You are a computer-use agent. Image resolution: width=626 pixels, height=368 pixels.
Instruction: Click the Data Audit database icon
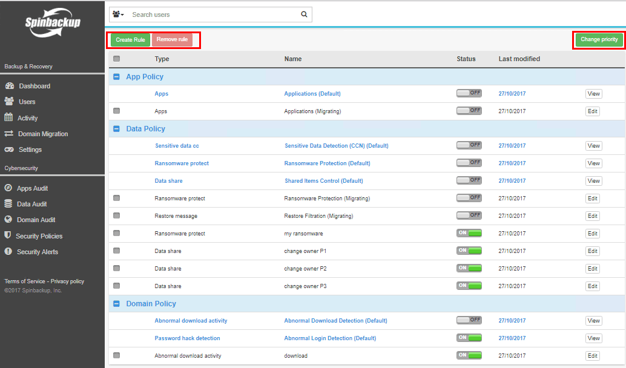(8, 204)
